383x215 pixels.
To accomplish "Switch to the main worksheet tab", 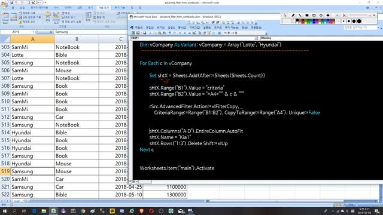I will tap(17, 201).
